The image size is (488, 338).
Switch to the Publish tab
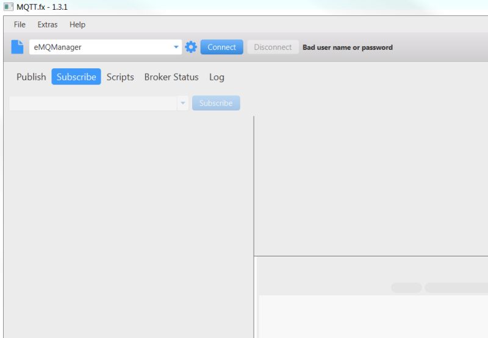pyautogui.click(x=31, y=77)
